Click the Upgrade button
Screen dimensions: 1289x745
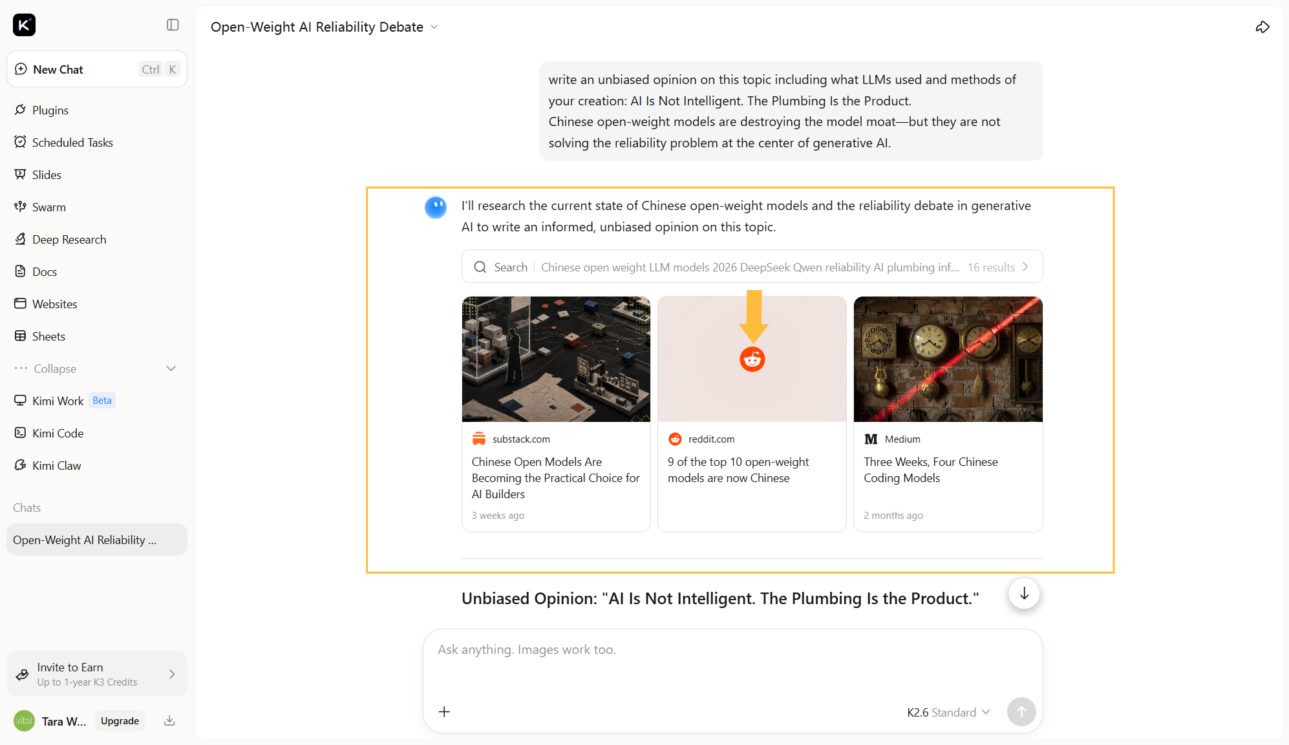(x=120, y=720)
